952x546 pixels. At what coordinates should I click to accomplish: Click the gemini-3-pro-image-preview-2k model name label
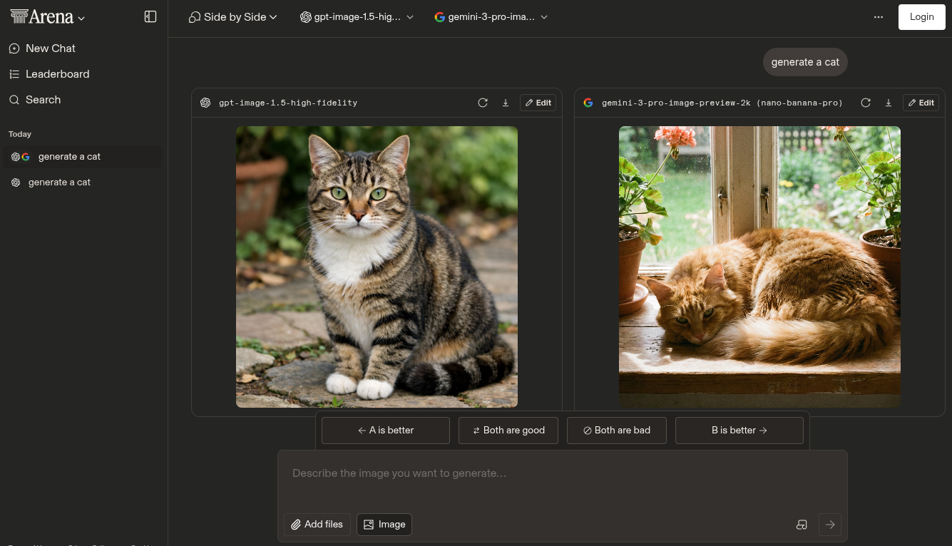pyautogui.click(x=722, y=103)
